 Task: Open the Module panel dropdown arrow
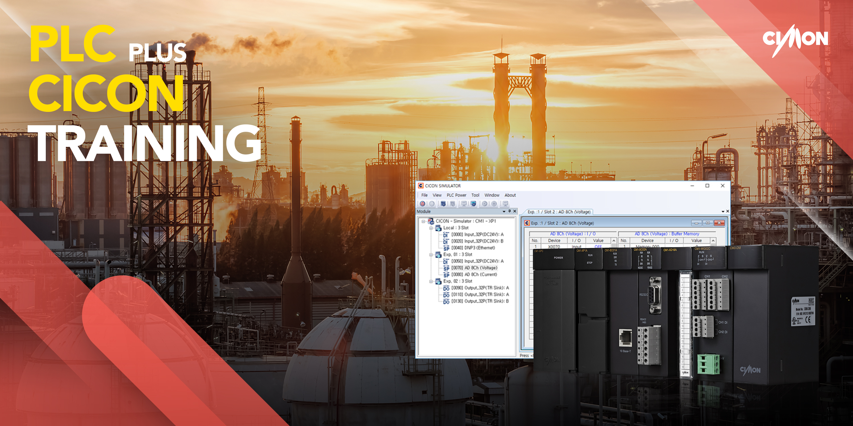point(504,211)
